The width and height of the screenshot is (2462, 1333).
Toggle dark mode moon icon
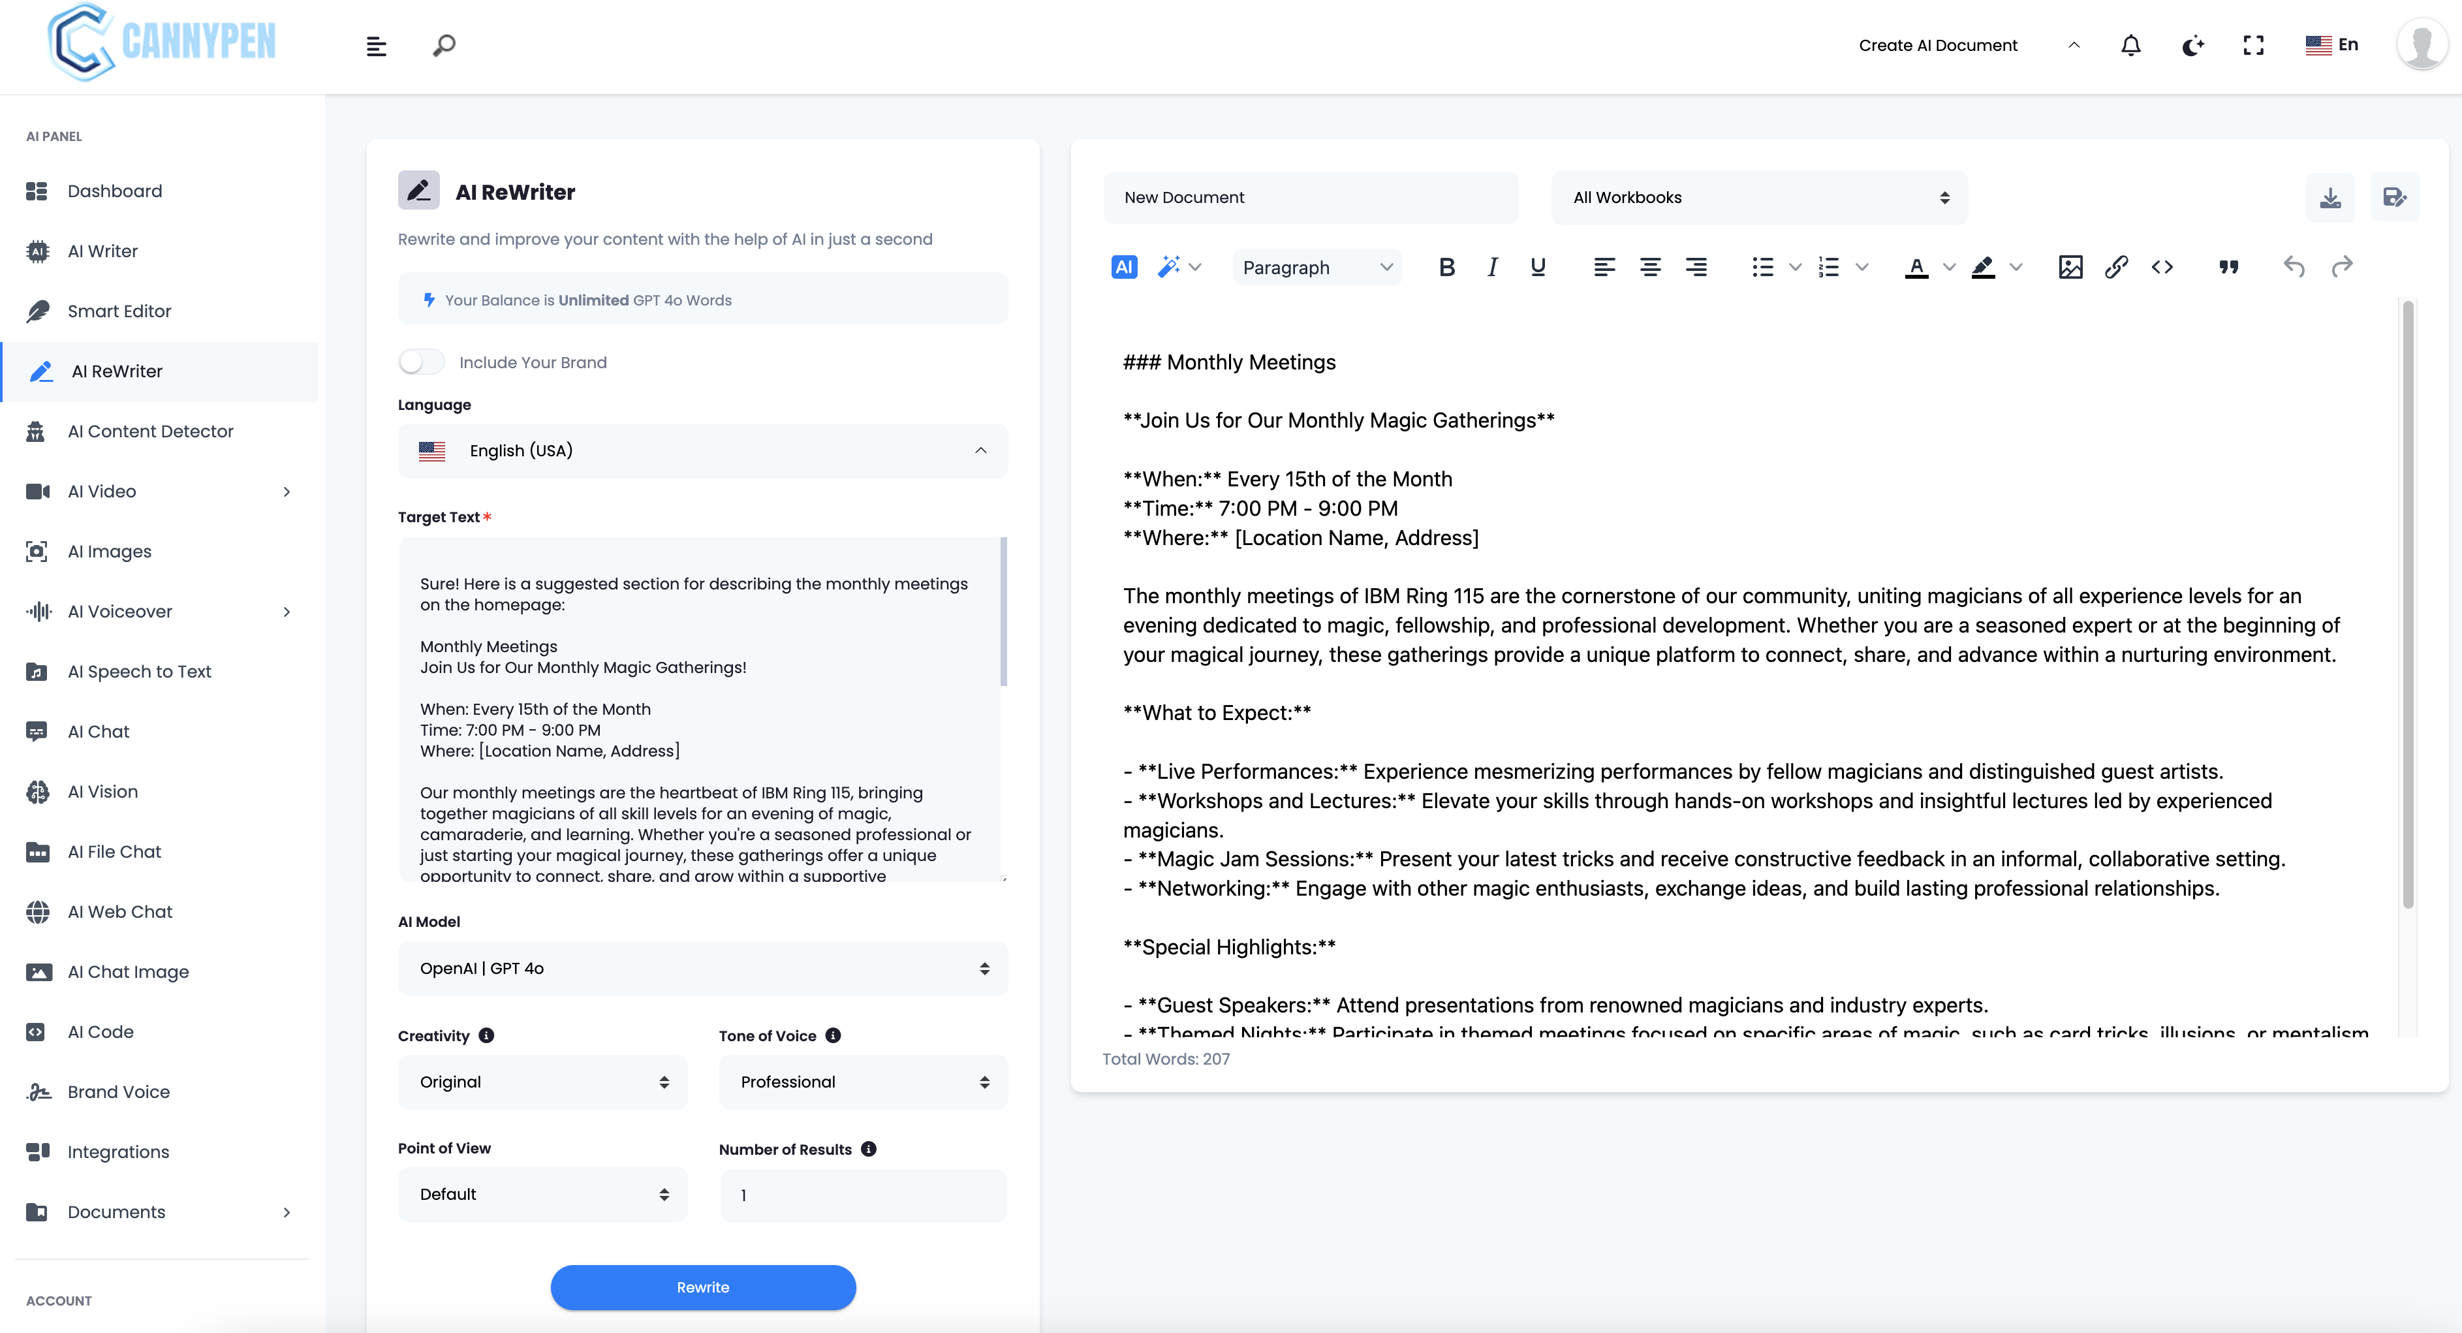tap(2192, 45)
